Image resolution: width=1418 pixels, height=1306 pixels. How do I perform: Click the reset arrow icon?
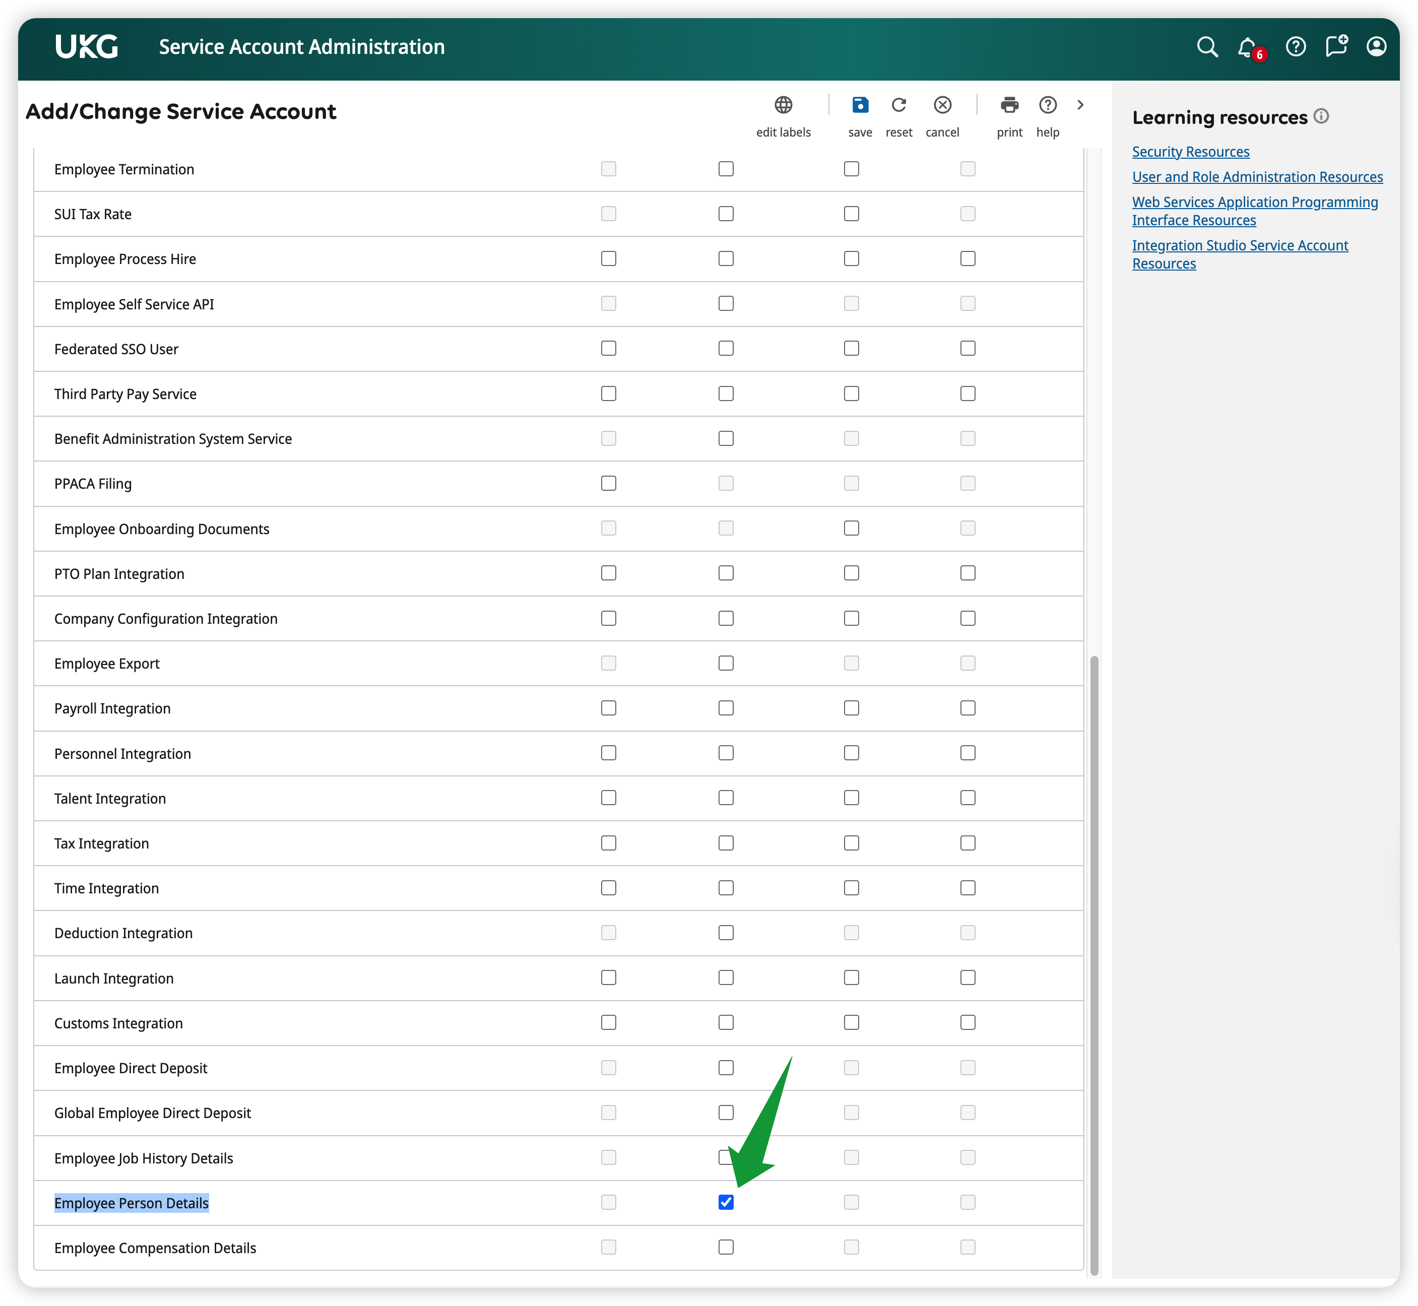[898, 105]
